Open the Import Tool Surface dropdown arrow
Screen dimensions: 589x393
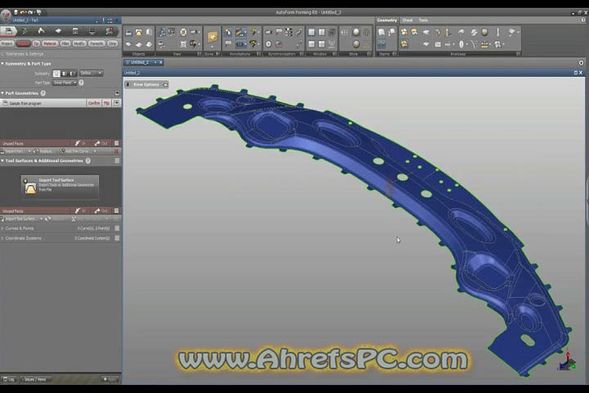[x=41, y=219]
